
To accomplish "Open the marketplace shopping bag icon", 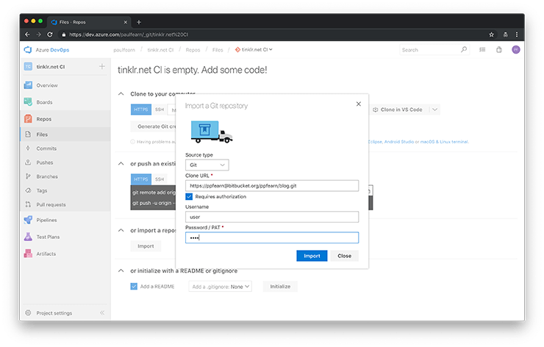I will point(499,49).
